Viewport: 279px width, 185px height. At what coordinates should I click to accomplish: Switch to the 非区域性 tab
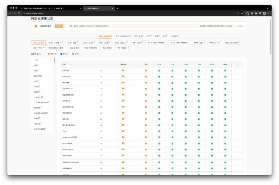pyautogui.click(x=174, y=36)
